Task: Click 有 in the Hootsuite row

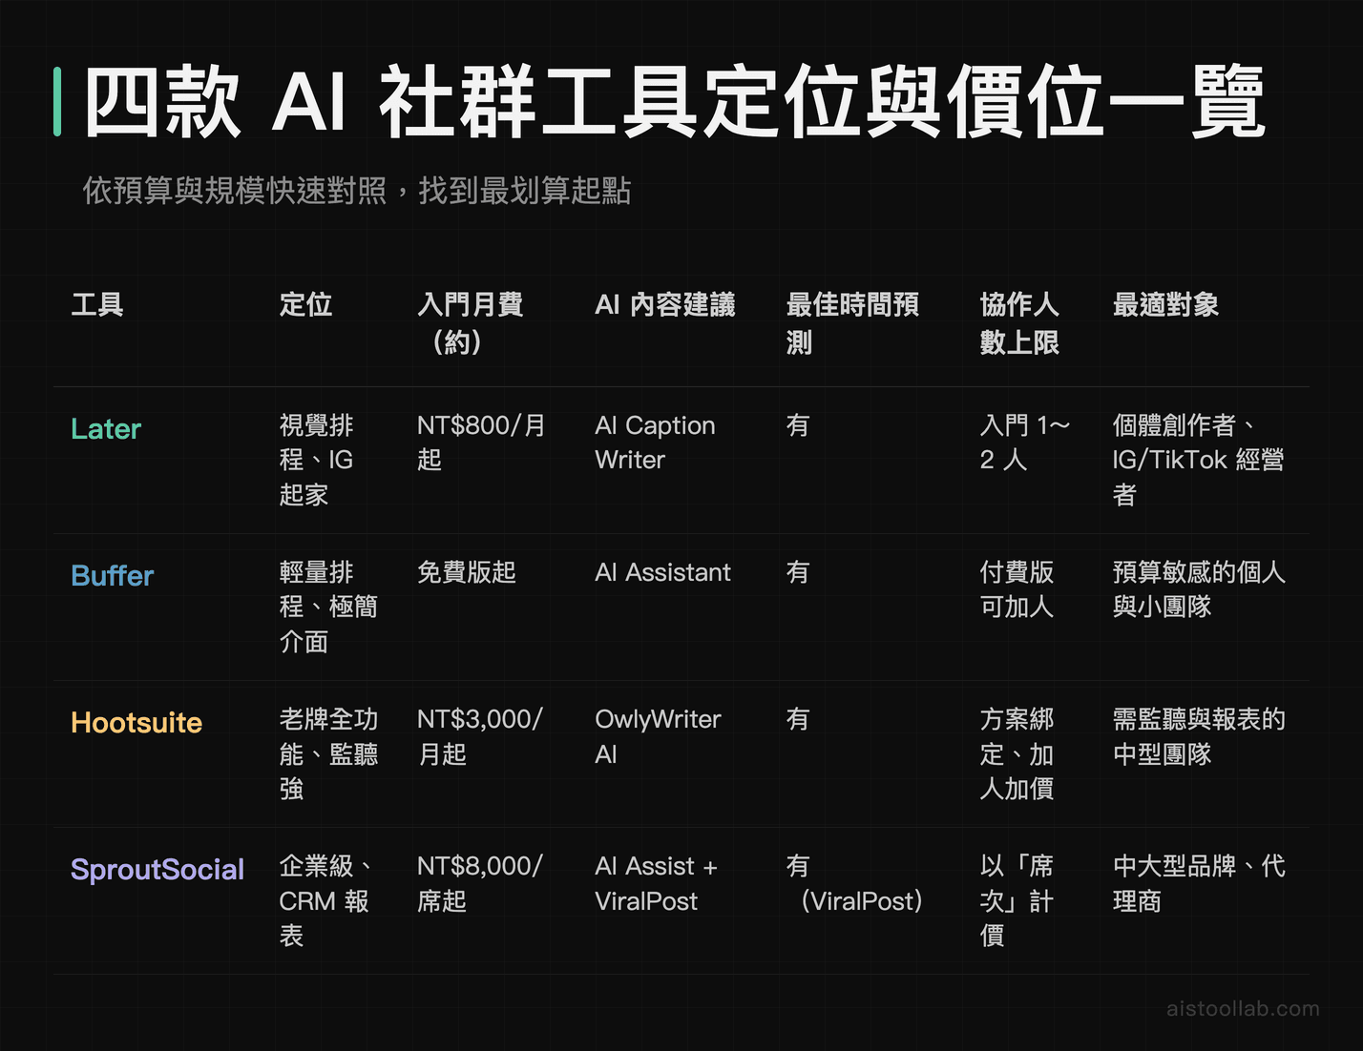Action: pyautogui.click(x=798, y=719)
